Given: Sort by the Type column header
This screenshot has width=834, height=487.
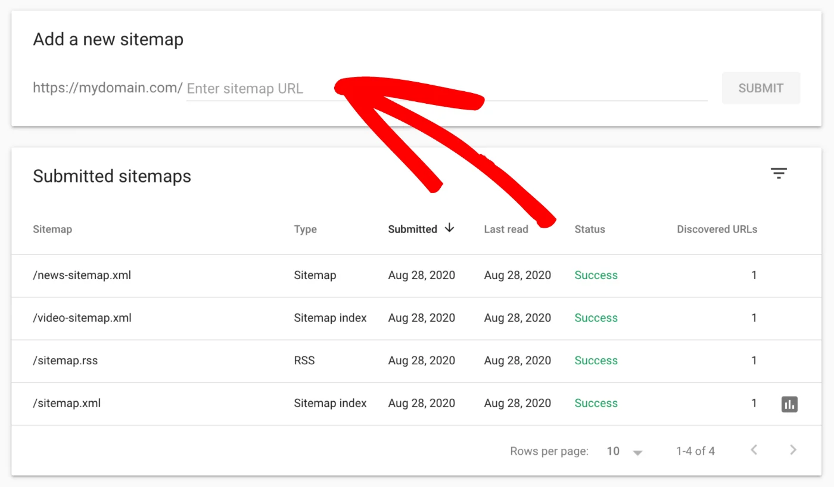Looking at the screenshot, I should pos(305,229).
